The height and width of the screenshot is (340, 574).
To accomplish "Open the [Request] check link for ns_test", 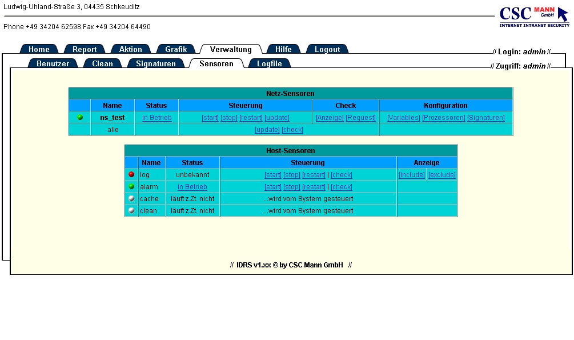I will coord(361,118).
